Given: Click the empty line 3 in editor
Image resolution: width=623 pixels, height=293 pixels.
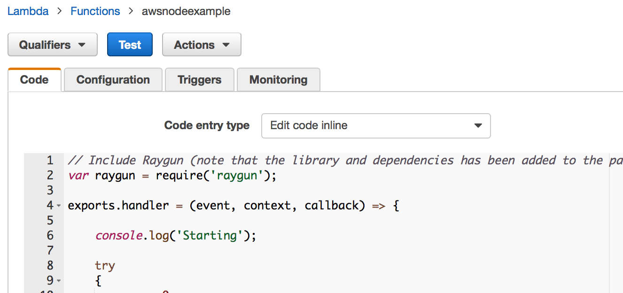Looking at the screenshot, I should tap(343, 191).
